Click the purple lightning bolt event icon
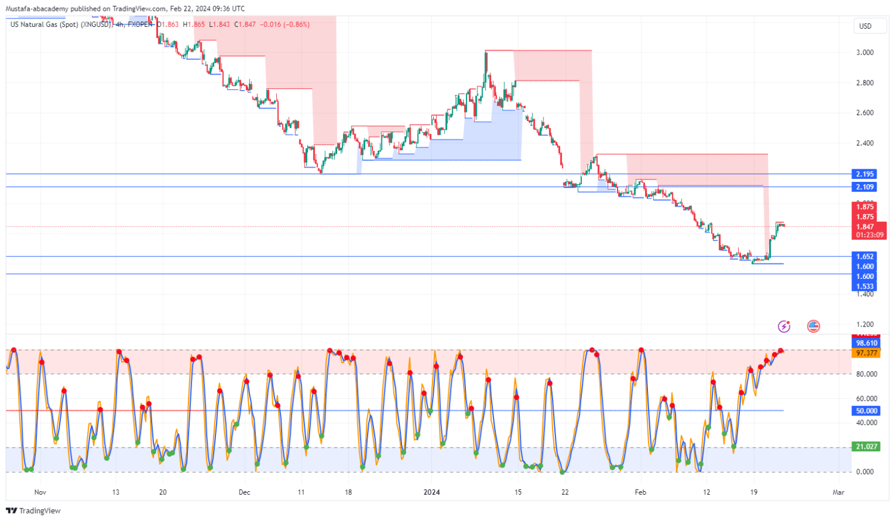The image size is (895, 521). pos(784,326)
